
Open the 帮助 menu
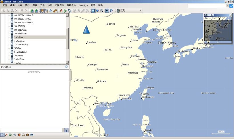point(100,5)
